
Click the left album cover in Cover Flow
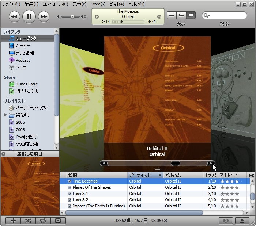(x=82, y=91)
